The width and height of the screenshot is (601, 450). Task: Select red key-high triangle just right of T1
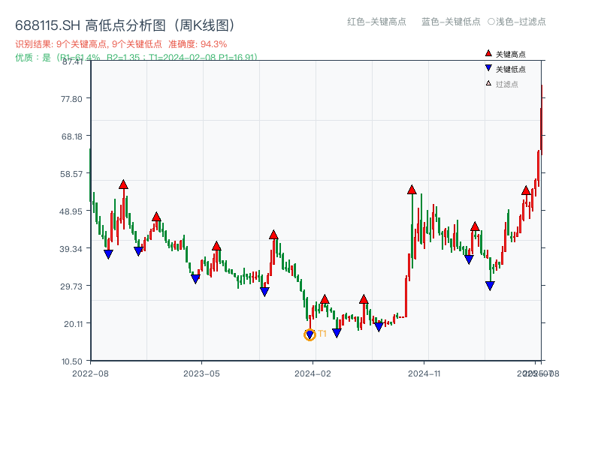coord(325,299)
